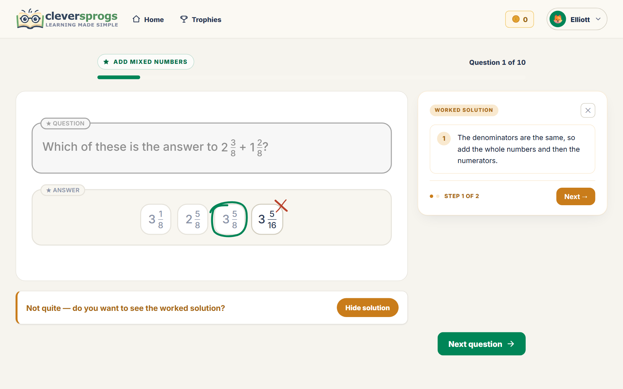623x389 pixels.
Task: Click the Add Mixed Numbers topic badge
Action: point(146,62)
